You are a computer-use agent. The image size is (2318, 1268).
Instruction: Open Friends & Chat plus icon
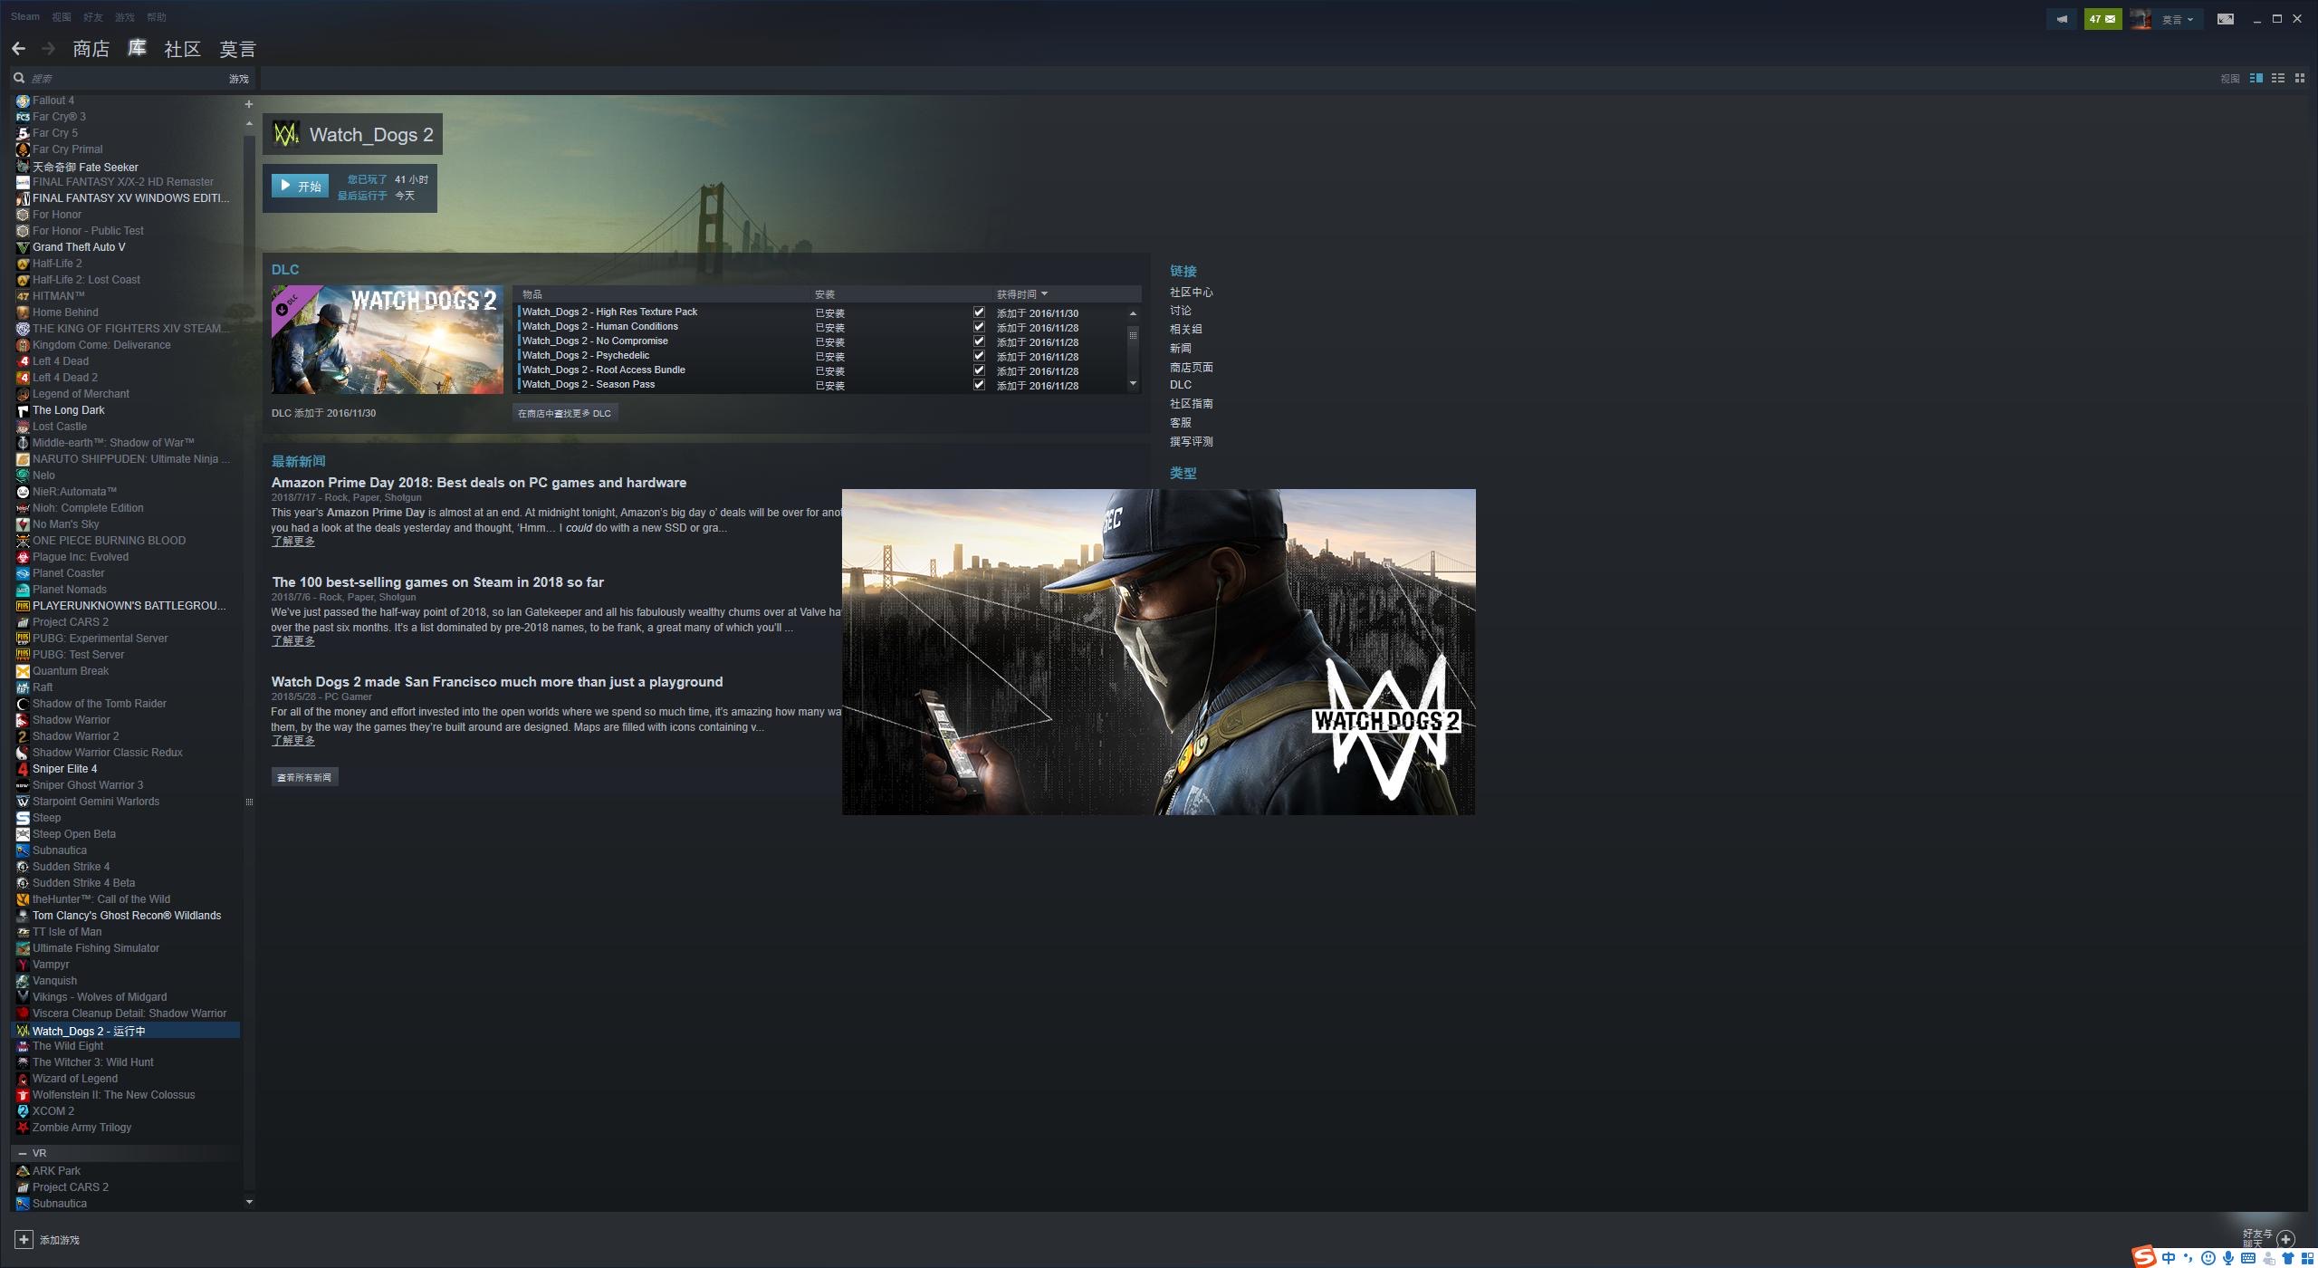click(2286, 1238)
